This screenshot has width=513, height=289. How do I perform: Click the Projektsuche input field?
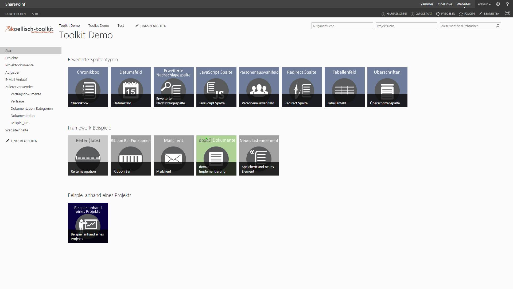coord(406,26)
